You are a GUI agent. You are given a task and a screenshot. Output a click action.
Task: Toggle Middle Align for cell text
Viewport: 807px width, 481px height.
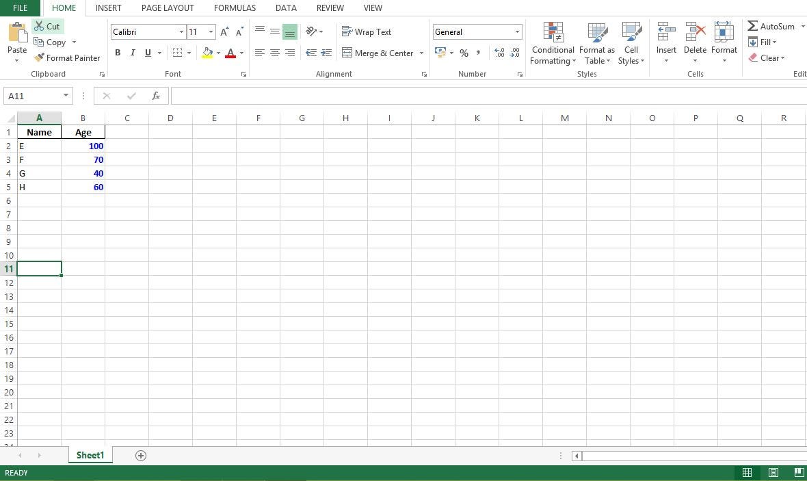(x=275, y=31)
